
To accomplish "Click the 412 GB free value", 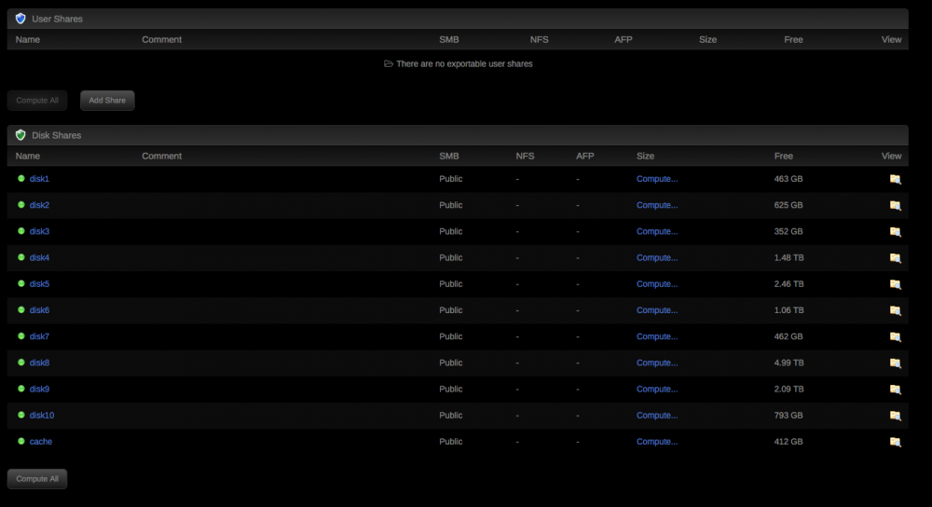I will 788,441.
